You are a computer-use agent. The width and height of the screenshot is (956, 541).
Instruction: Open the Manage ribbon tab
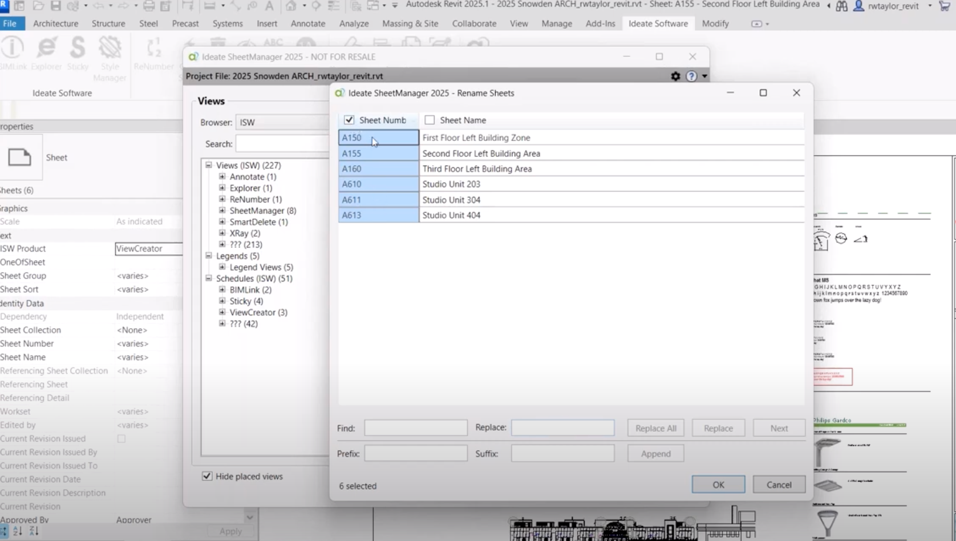coord(557,23)
